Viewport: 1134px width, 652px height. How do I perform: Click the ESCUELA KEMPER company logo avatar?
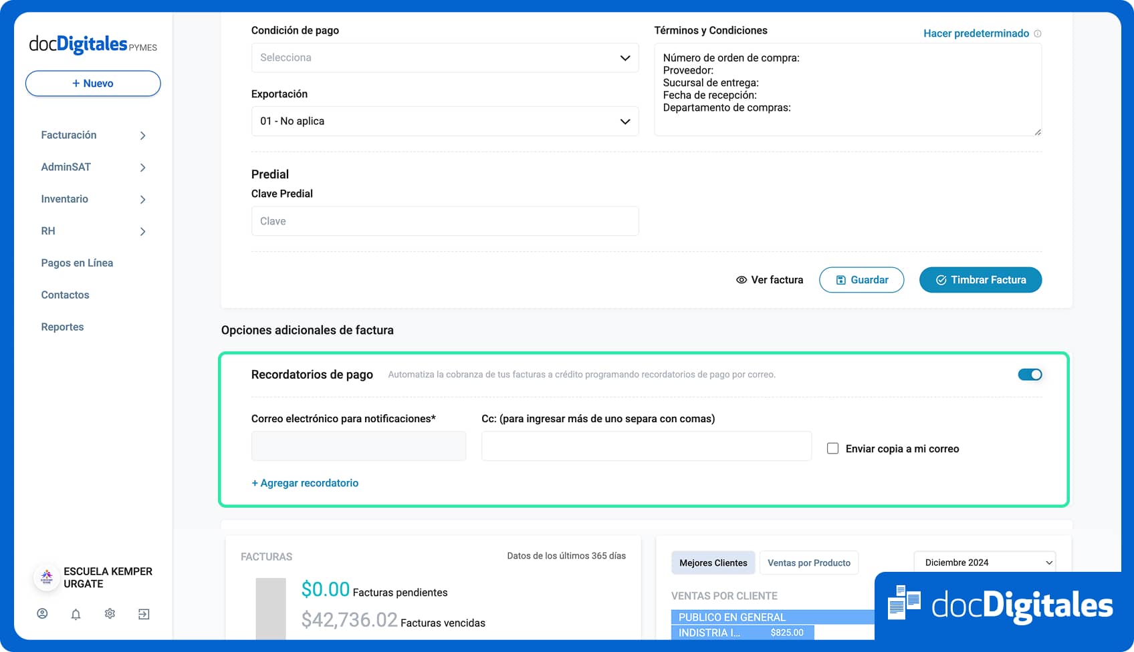[x=47, y=577]
